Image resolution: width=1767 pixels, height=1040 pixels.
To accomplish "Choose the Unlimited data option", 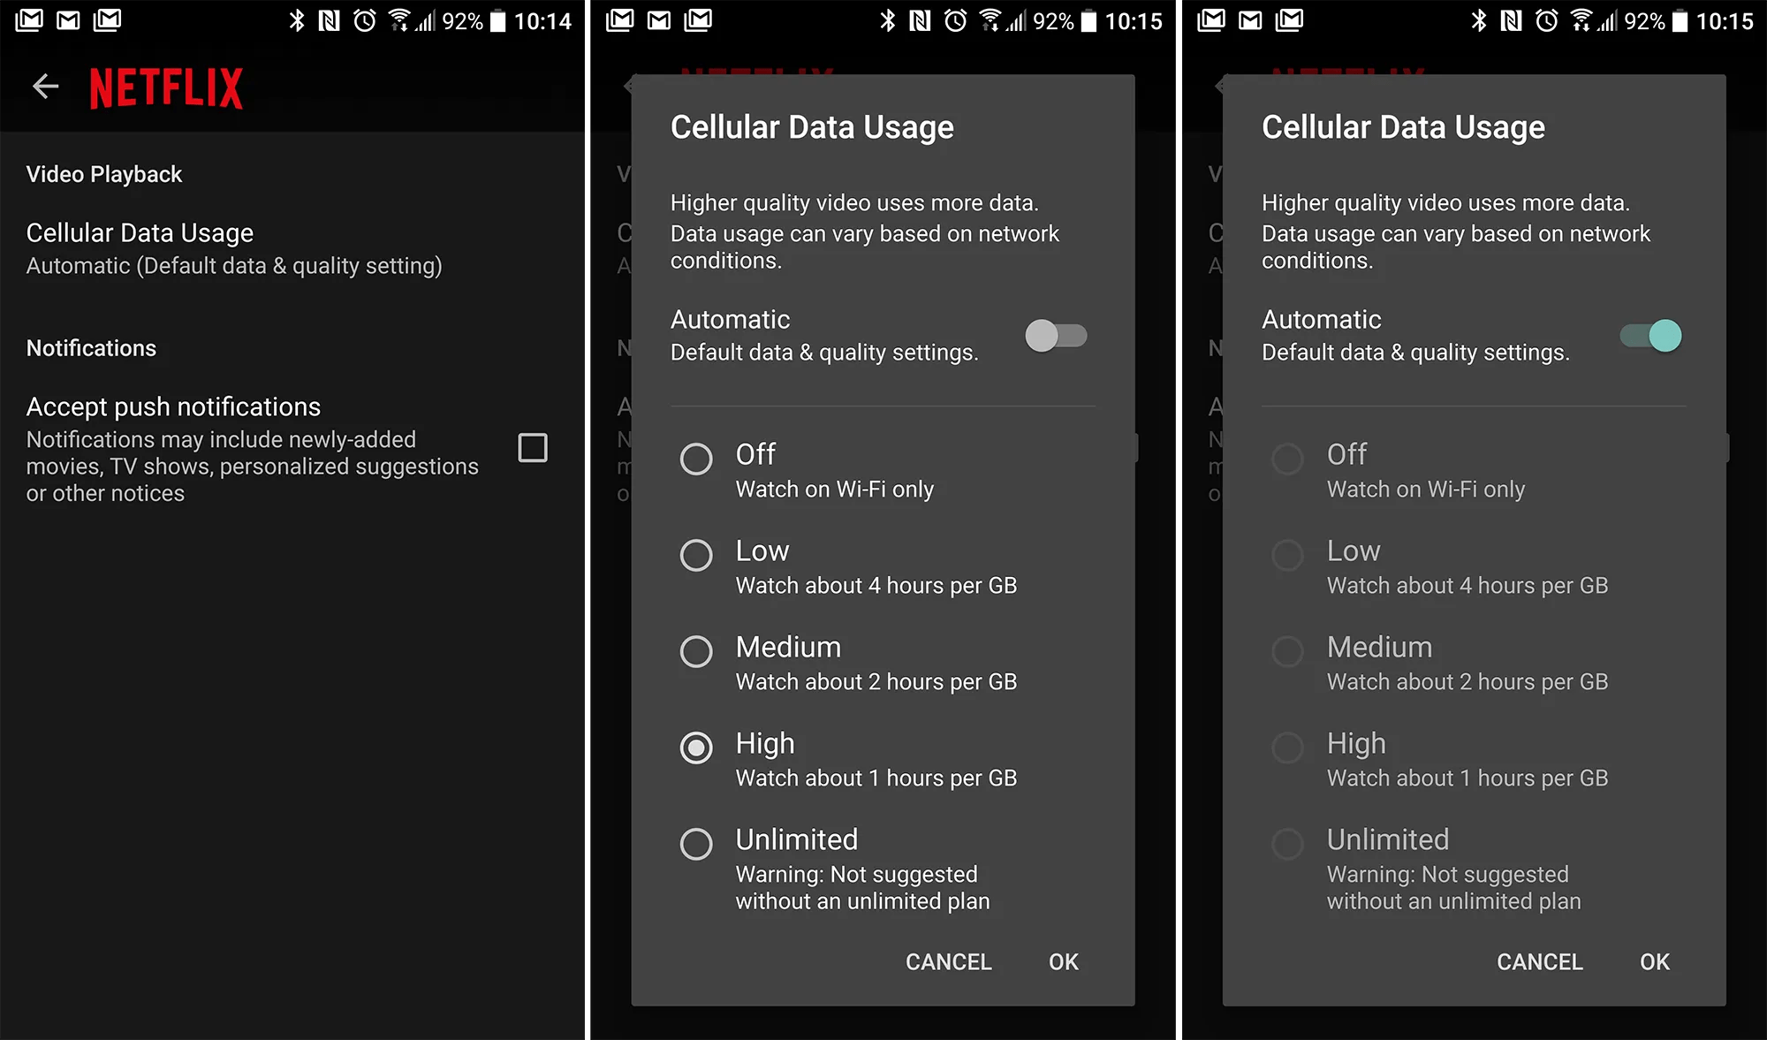I will [696, 844].
